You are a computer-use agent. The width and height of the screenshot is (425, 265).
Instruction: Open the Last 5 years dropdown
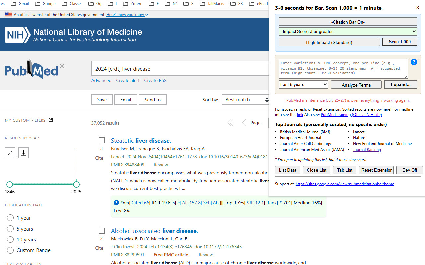tap(303, 84)
